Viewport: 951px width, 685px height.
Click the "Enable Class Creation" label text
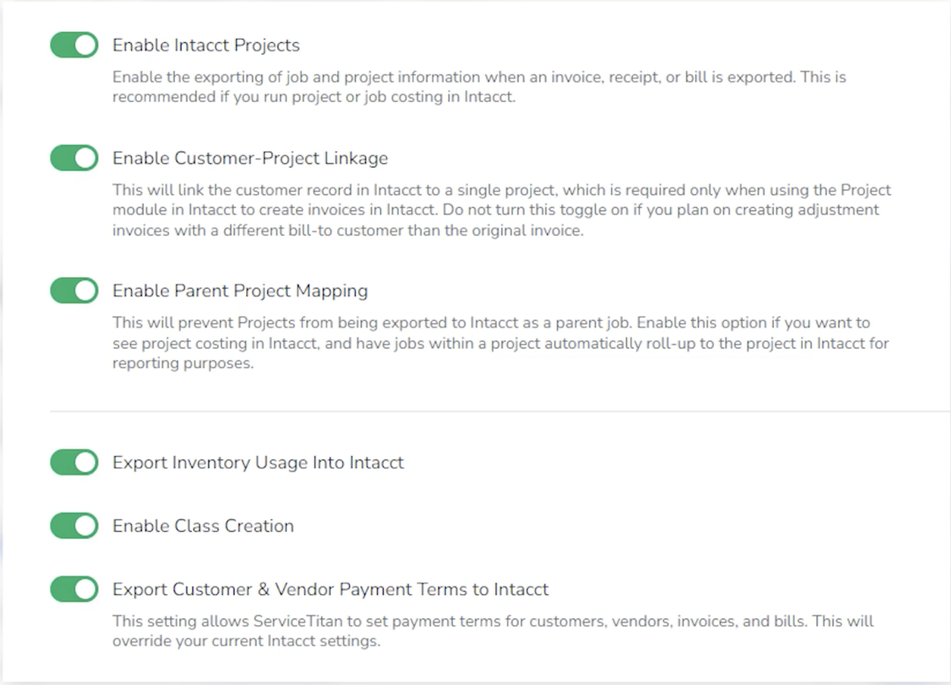(203, 526)
